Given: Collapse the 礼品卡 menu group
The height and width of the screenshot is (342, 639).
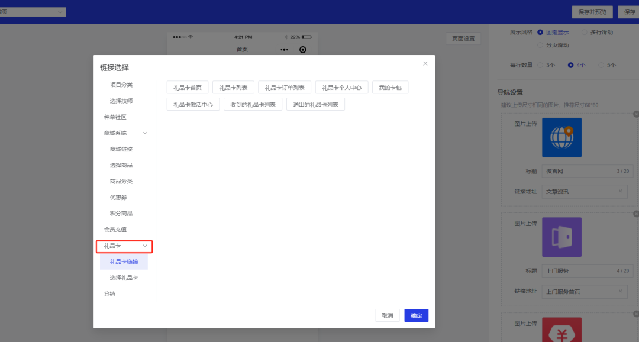Looking at the screenshot, I should 145,246.
